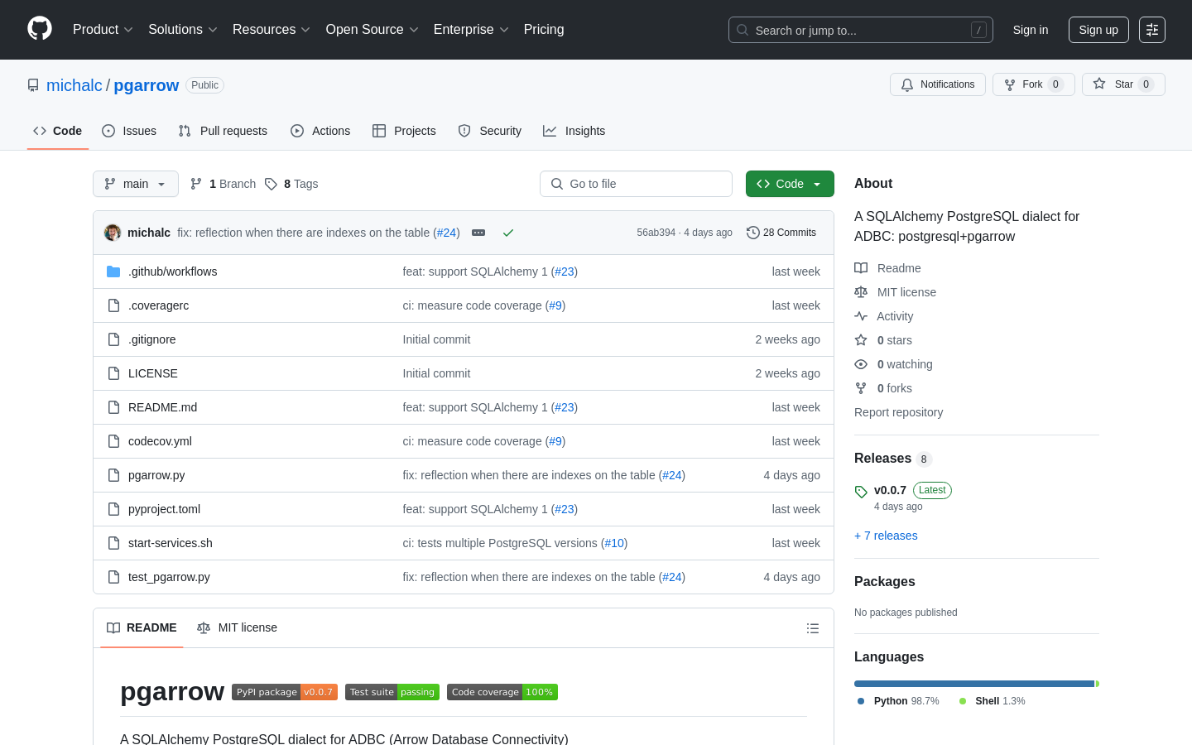The image size is (1192, 745).
Task: Click the Test suite passing badge
Action: point(392,692)
